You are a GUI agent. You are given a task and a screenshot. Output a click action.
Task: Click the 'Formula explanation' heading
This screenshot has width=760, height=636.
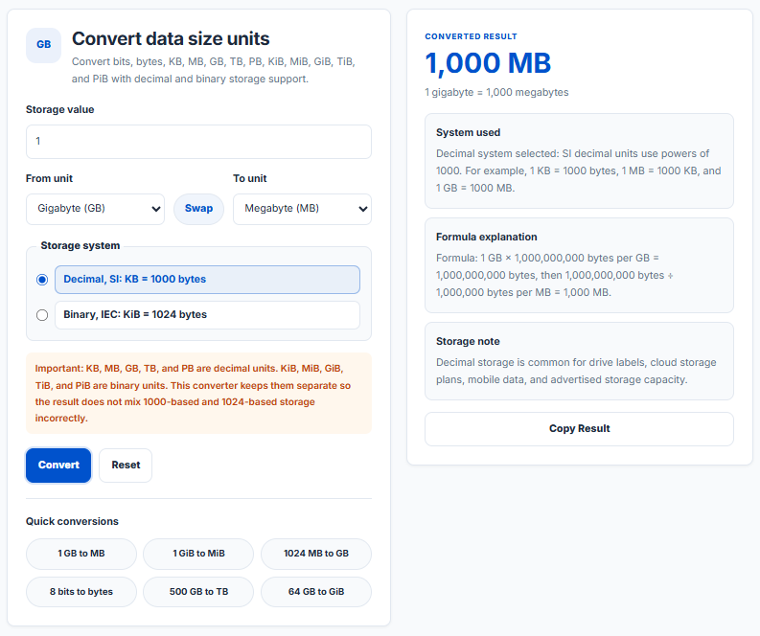(487, 237)
